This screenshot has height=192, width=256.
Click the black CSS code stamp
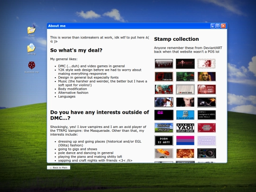(207, 115)
